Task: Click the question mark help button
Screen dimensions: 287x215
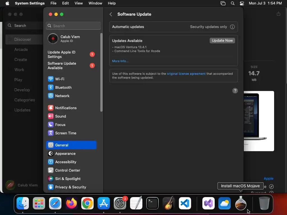Action: click(235, 91)
